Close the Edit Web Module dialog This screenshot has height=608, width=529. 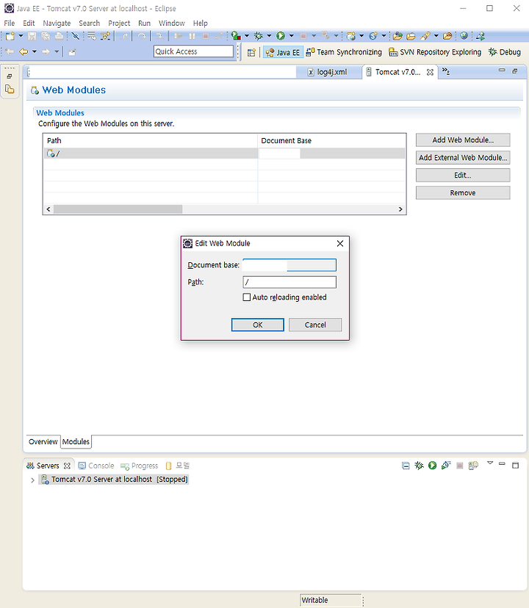click(x=340, y=244)
